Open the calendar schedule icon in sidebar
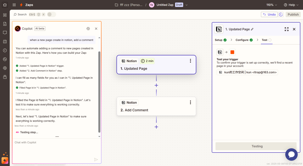The width and height of the screenshot is (303, 166). point(5,41)
